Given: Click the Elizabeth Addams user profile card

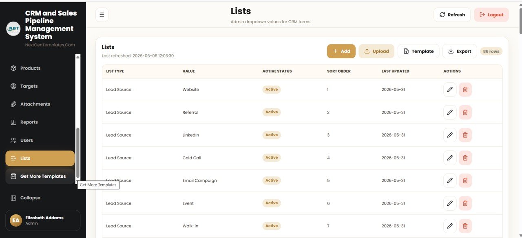Looking at the screenshot, I should [43, 220].
